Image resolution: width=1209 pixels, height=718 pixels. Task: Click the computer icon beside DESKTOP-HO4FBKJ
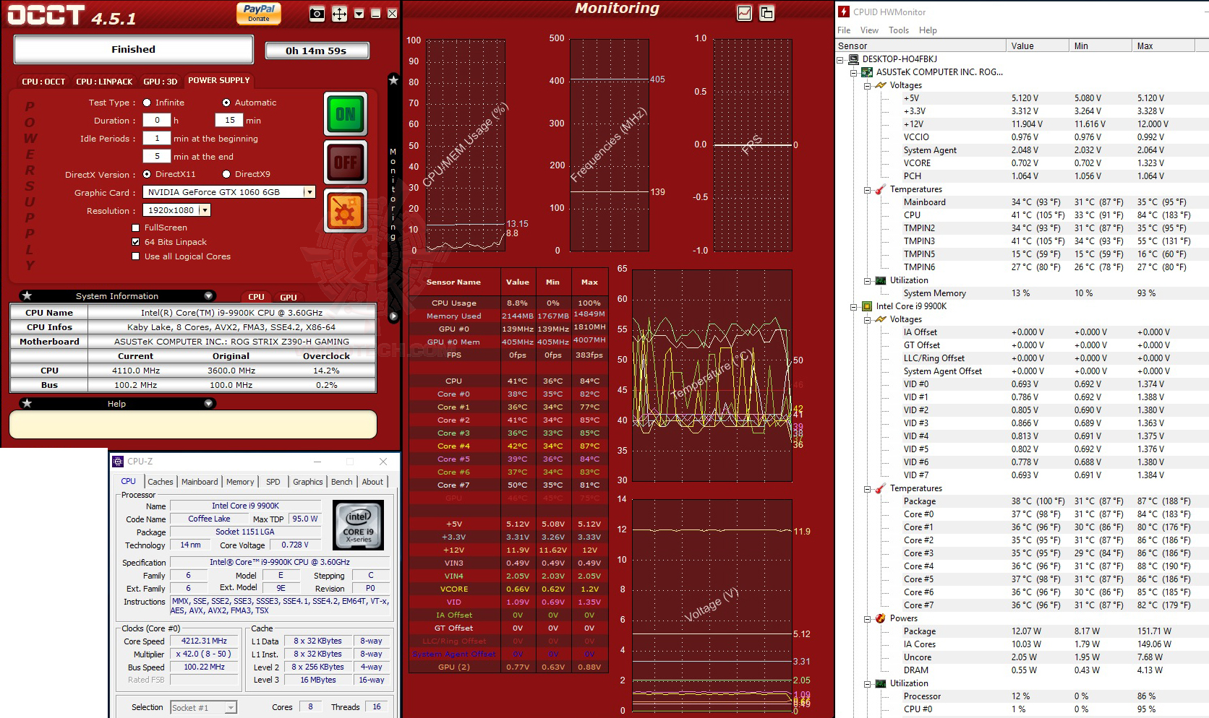tap(853, 59)
